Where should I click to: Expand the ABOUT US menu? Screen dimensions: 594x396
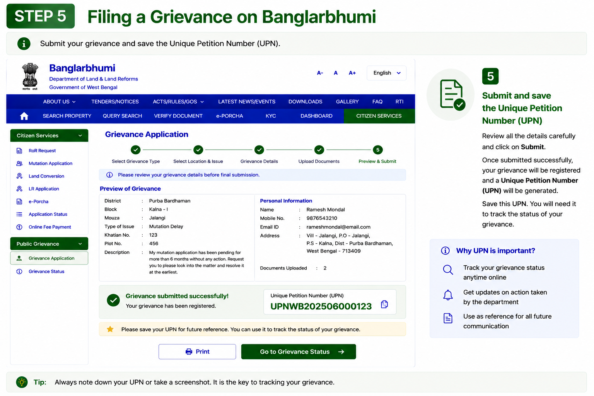point(59,102)
